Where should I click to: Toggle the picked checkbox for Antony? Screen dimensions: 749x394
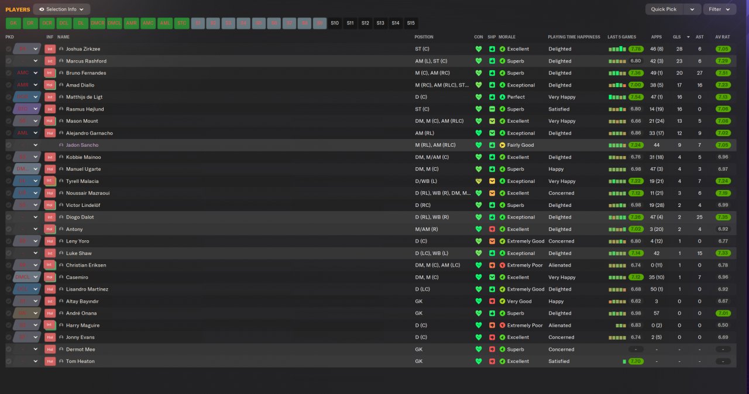(9, 229)
